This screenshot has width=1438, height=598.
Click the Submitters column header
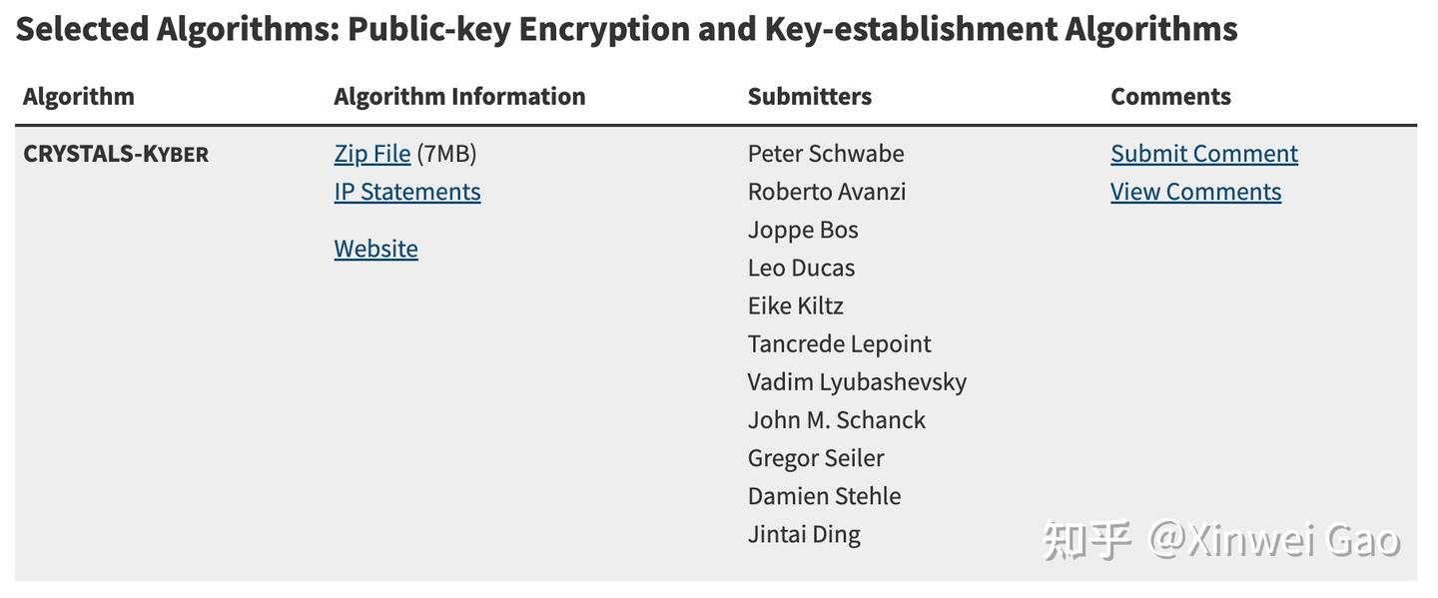coord(809,97)
